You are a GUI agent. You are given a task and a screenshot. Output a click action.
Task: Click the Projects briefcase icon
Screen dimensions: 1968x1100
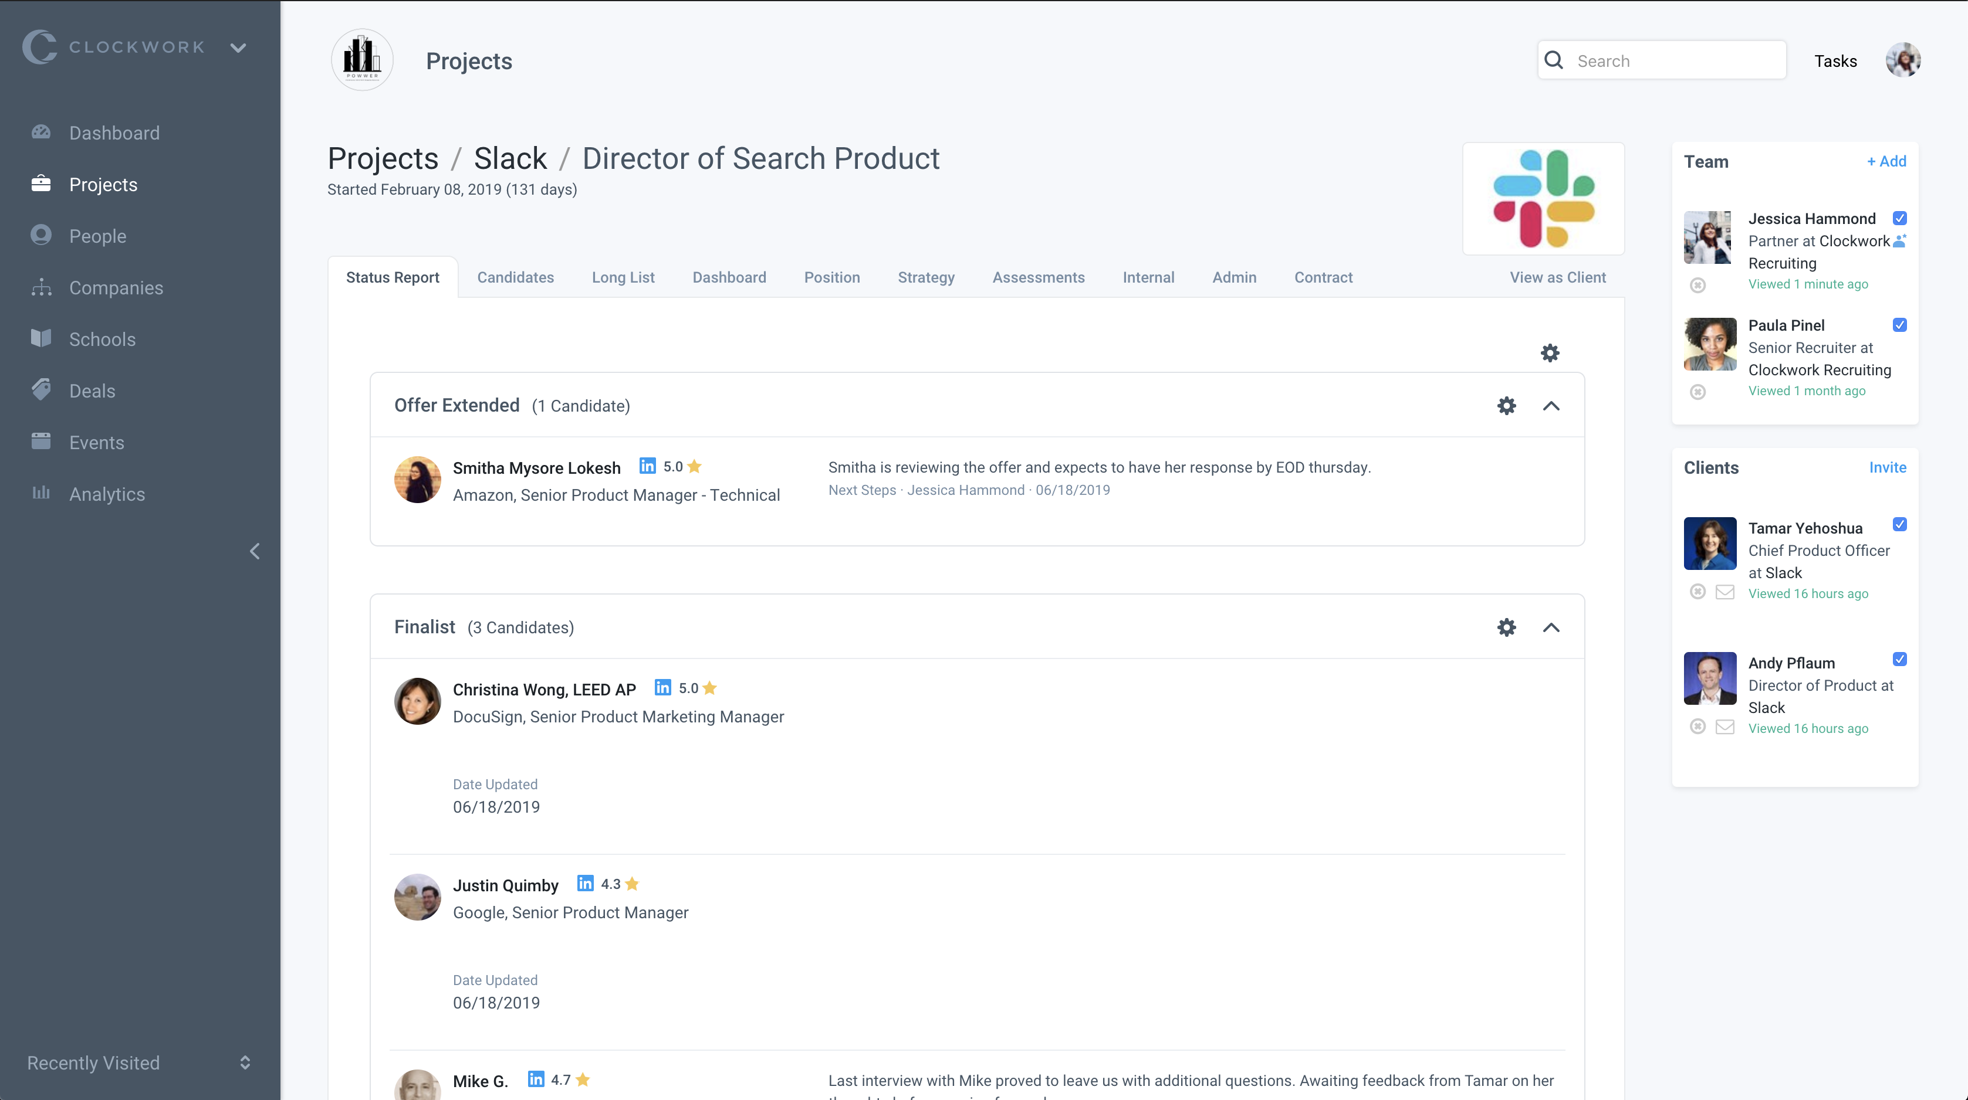(x=41, y=184)
